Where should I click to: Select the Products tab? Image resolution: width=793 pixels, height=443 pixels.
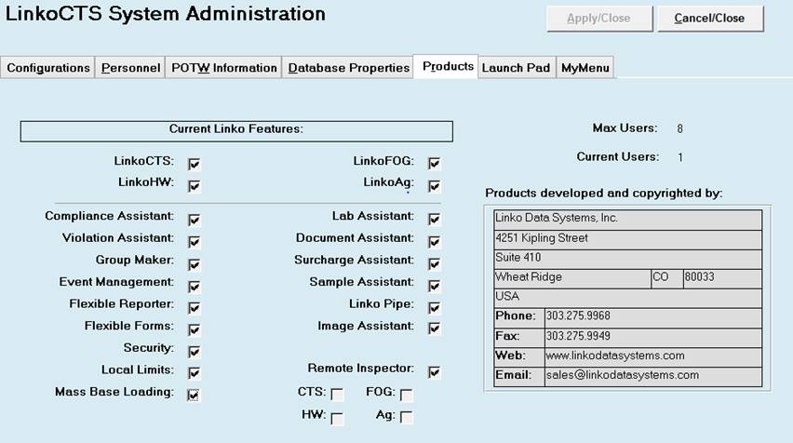pyautogui.click(x=447, y=67)
